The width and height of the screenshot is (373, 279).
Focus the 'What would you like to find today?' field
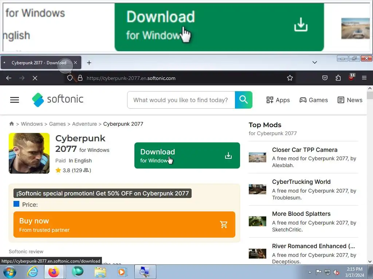pyautogui.click(x=181, y=100)
